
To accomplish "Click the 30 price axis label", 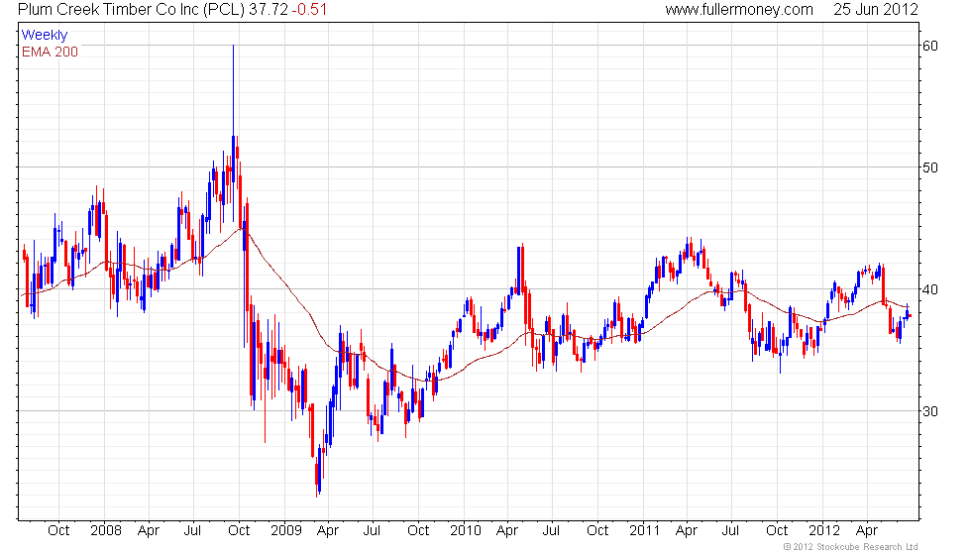I will point(930,411).
